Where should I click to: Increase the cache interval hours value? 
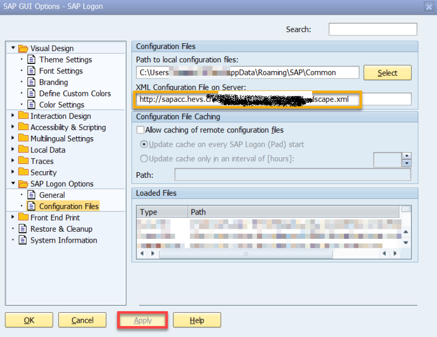[407, 156]
